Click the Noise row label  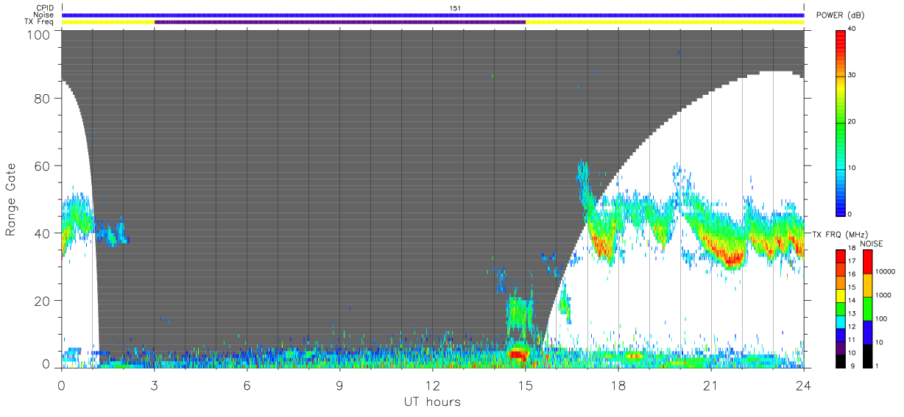tap(45, 15)
